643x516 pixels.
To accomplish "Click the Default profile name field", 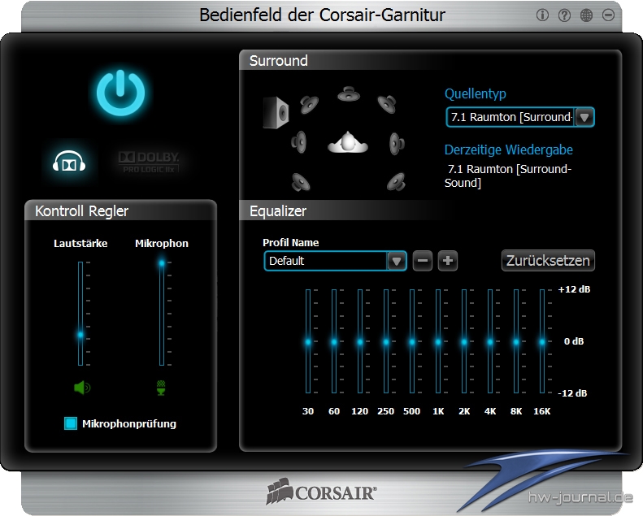I will tap(325, 261).
